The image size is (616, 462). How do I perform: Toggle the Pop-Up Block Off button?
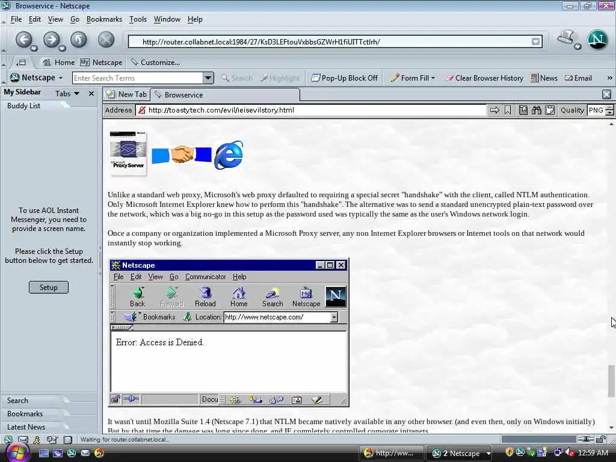tap(344, 78)
